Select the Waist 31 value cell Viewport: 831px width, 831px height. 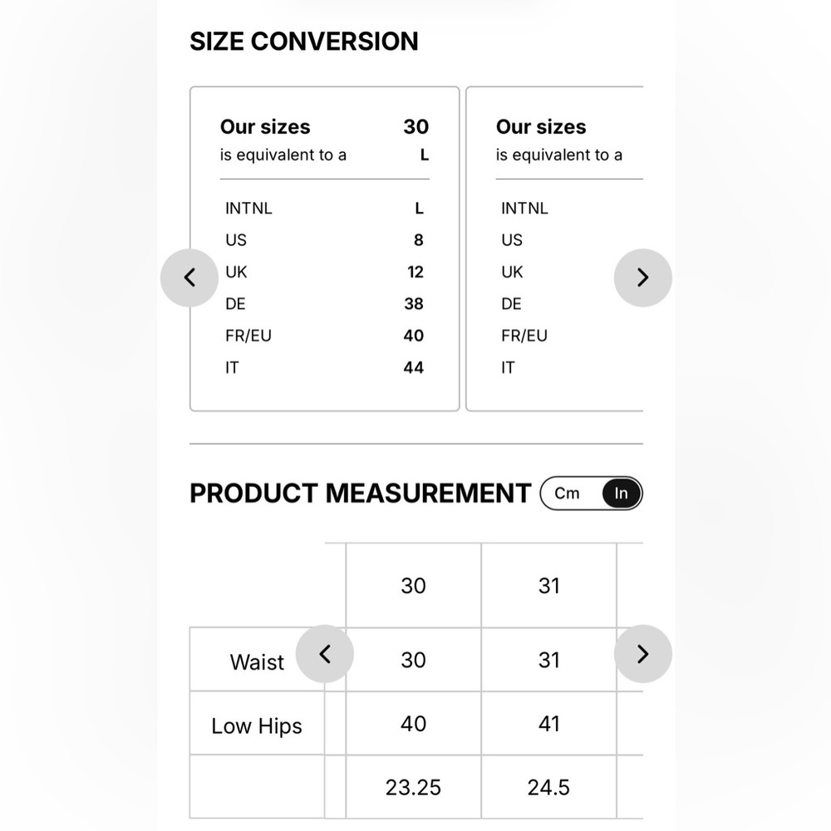[549, 660]
